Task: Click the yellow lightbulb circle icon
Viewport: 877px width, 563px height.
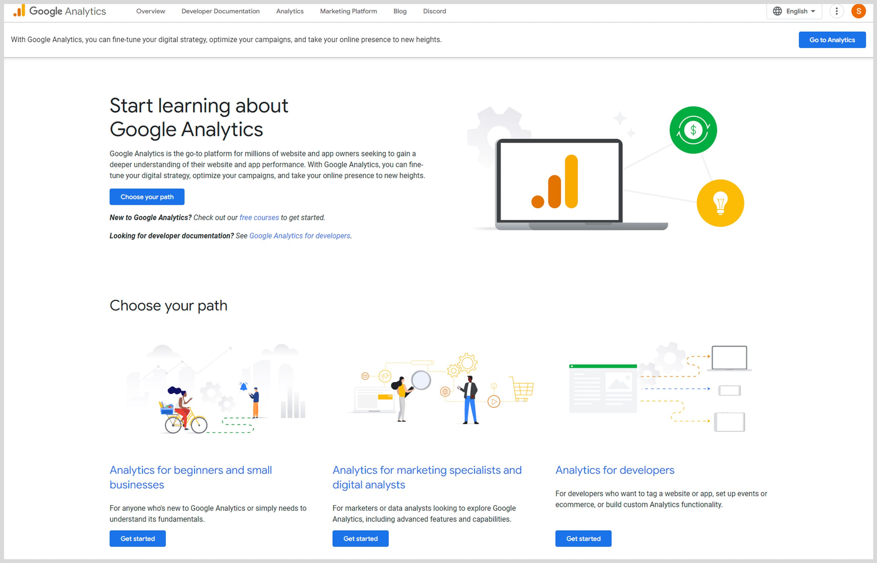Action: pyautogui.click(x=720, y=203)
